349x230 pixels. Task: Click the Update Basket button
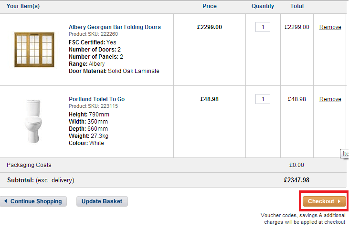point(102,201)
